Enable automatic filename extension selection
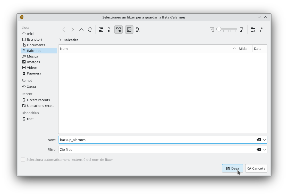This screenshot has height=196, width=288. click(x=23, y=160)
